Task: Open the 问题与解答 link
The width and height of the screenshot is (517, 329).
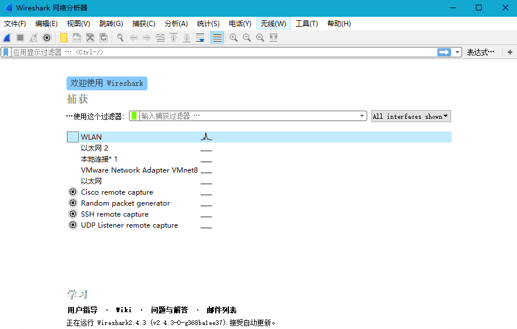Action: click(x=169, y=310)
